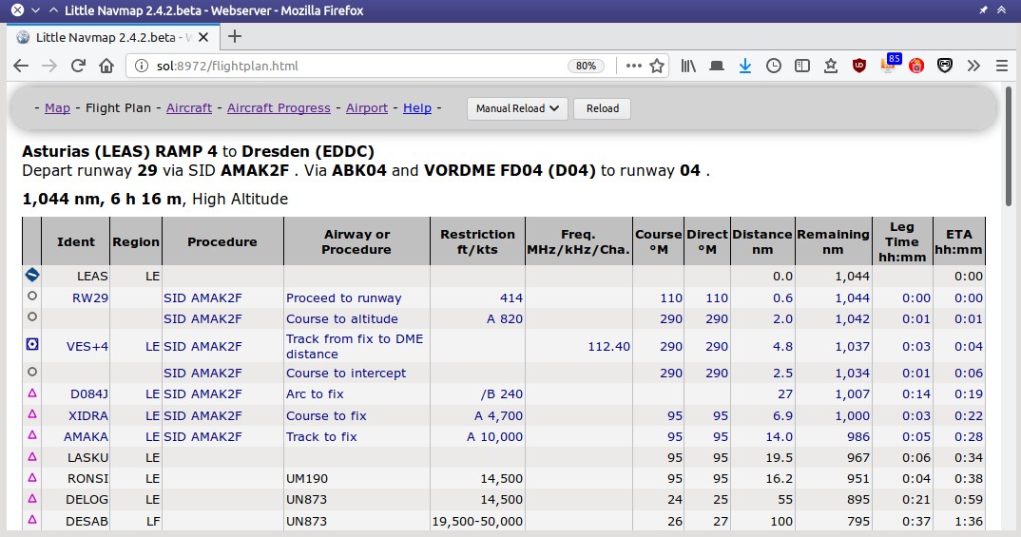Bookmark this page with the star icon
The width and height of the screenshot is (1021, 537).
pos(657,66)
